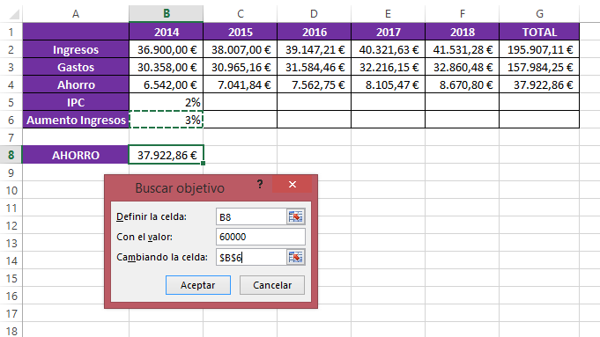The height and width of the screenshot is (337, 600).
Task: Select cell B8 showing 37.922,86 €
Action: 166,155
